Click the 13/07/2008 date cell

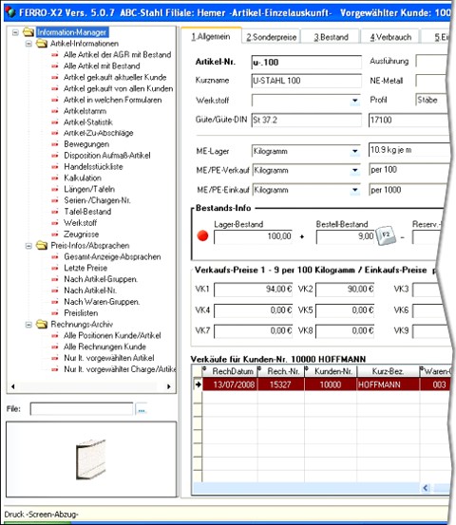coord(230,384)
